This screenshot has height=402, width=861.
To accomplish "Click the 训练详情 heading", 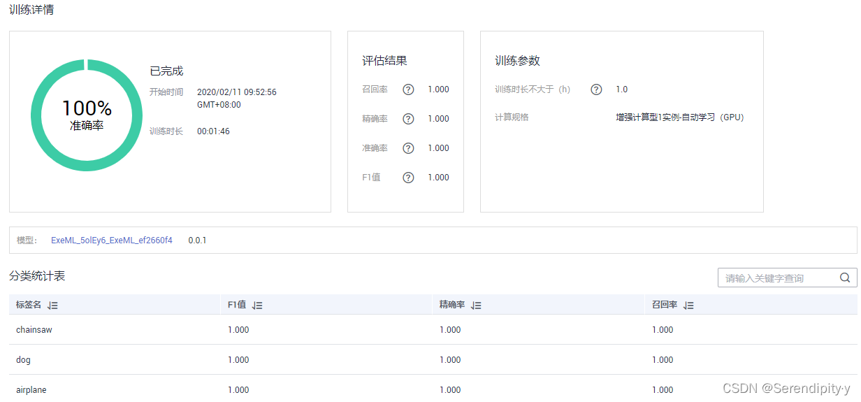I will tap(31, 10).
